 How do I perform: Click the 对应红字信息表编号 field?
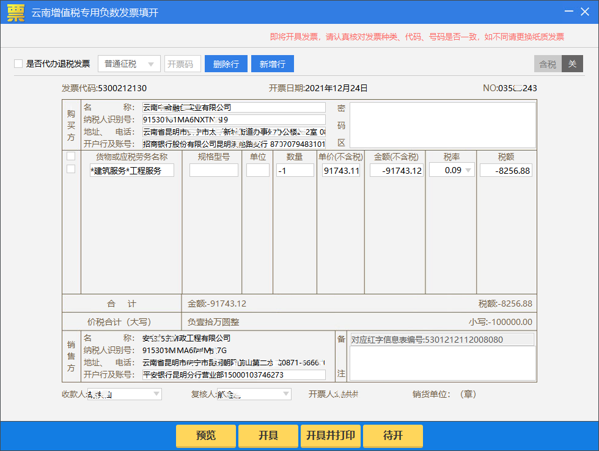pos(442,340)
